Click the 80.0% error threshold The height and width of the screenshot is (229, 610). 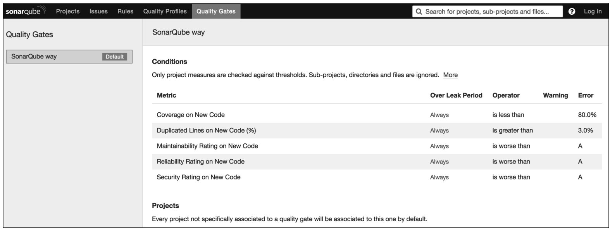(x=587, y=115)
